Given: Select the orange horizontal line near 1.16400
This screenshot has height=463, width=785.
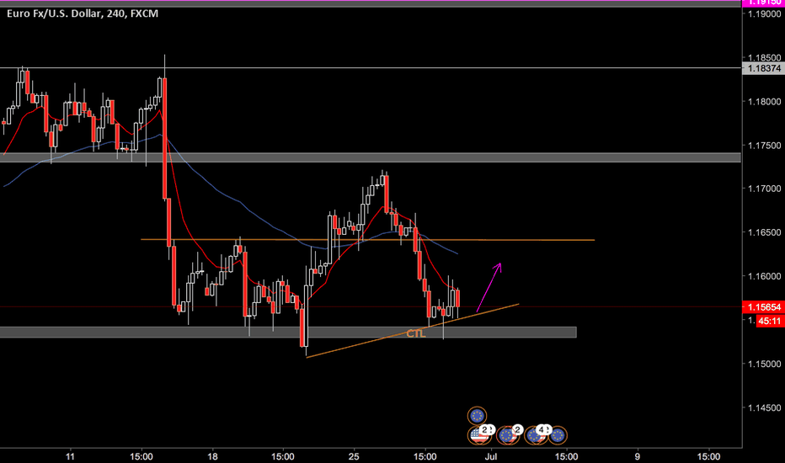Looking at the screenshot, I should pyautogui.click(x=367, y=240).
